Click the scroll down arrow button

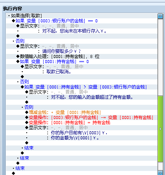point(160,173)
